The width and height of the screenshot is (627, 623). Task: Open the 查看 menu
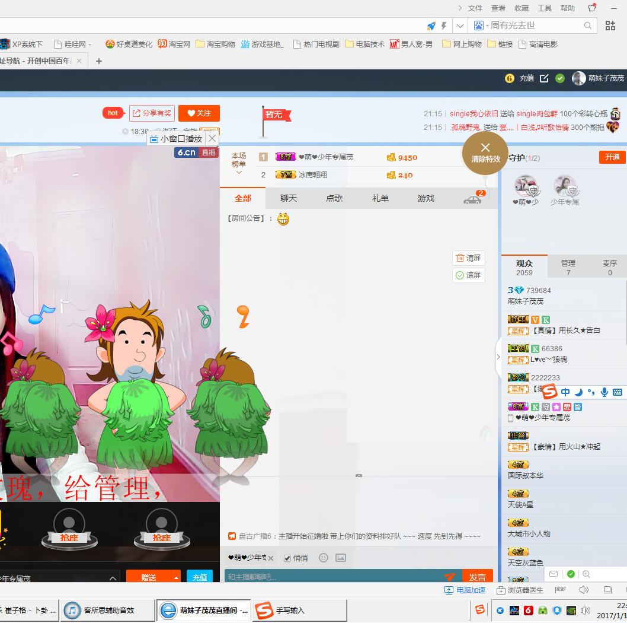click(498, 8)
